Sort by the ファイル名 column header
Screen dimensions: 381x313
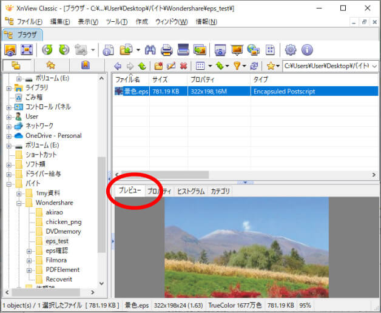pos(131,79)
